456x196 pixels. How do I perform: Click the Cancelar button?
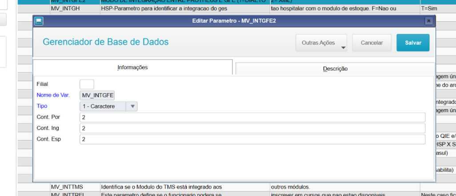point(372,43)
